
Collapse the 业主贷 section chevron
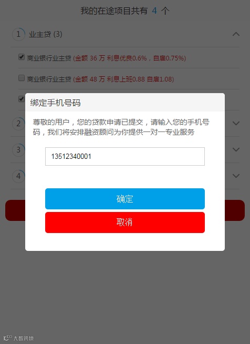point(236,34)
